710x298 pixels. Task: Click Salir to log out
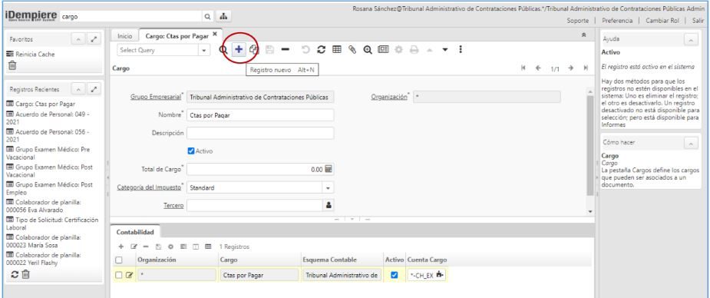(x=698, y=21)
